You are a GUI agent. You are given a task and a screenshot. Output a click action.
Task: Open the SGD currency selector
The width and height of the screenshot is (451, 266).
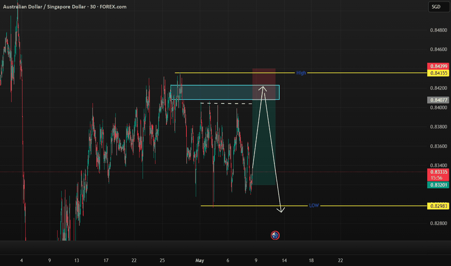point(438,7)
